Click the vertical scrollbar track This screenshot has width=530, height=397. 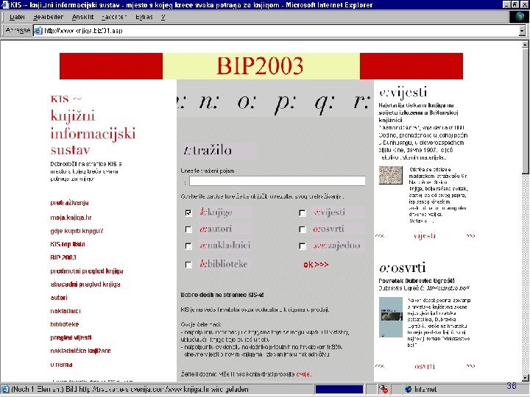click(525, 273)
